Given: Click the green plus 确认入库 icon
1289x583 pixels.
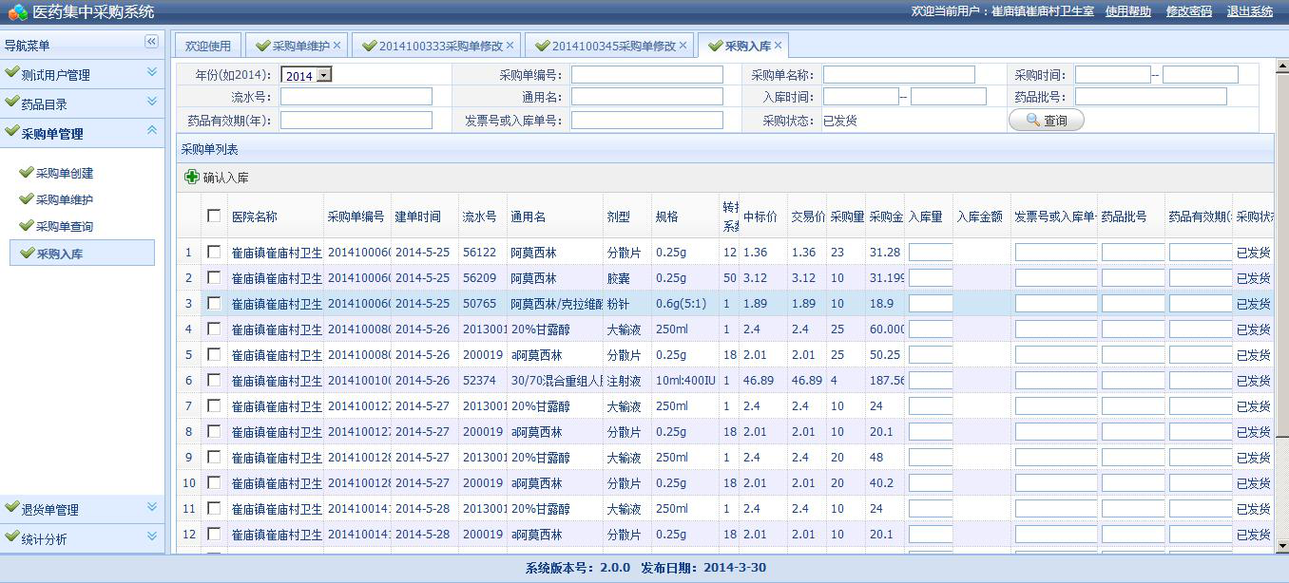Looking at the screenshot, I should pyautogui.click(x=192, y=178).
